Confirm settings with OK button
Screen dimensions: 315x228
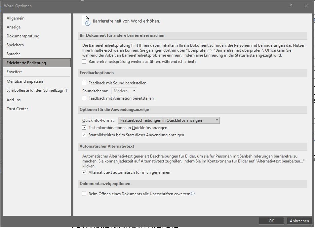pos(271,221)
